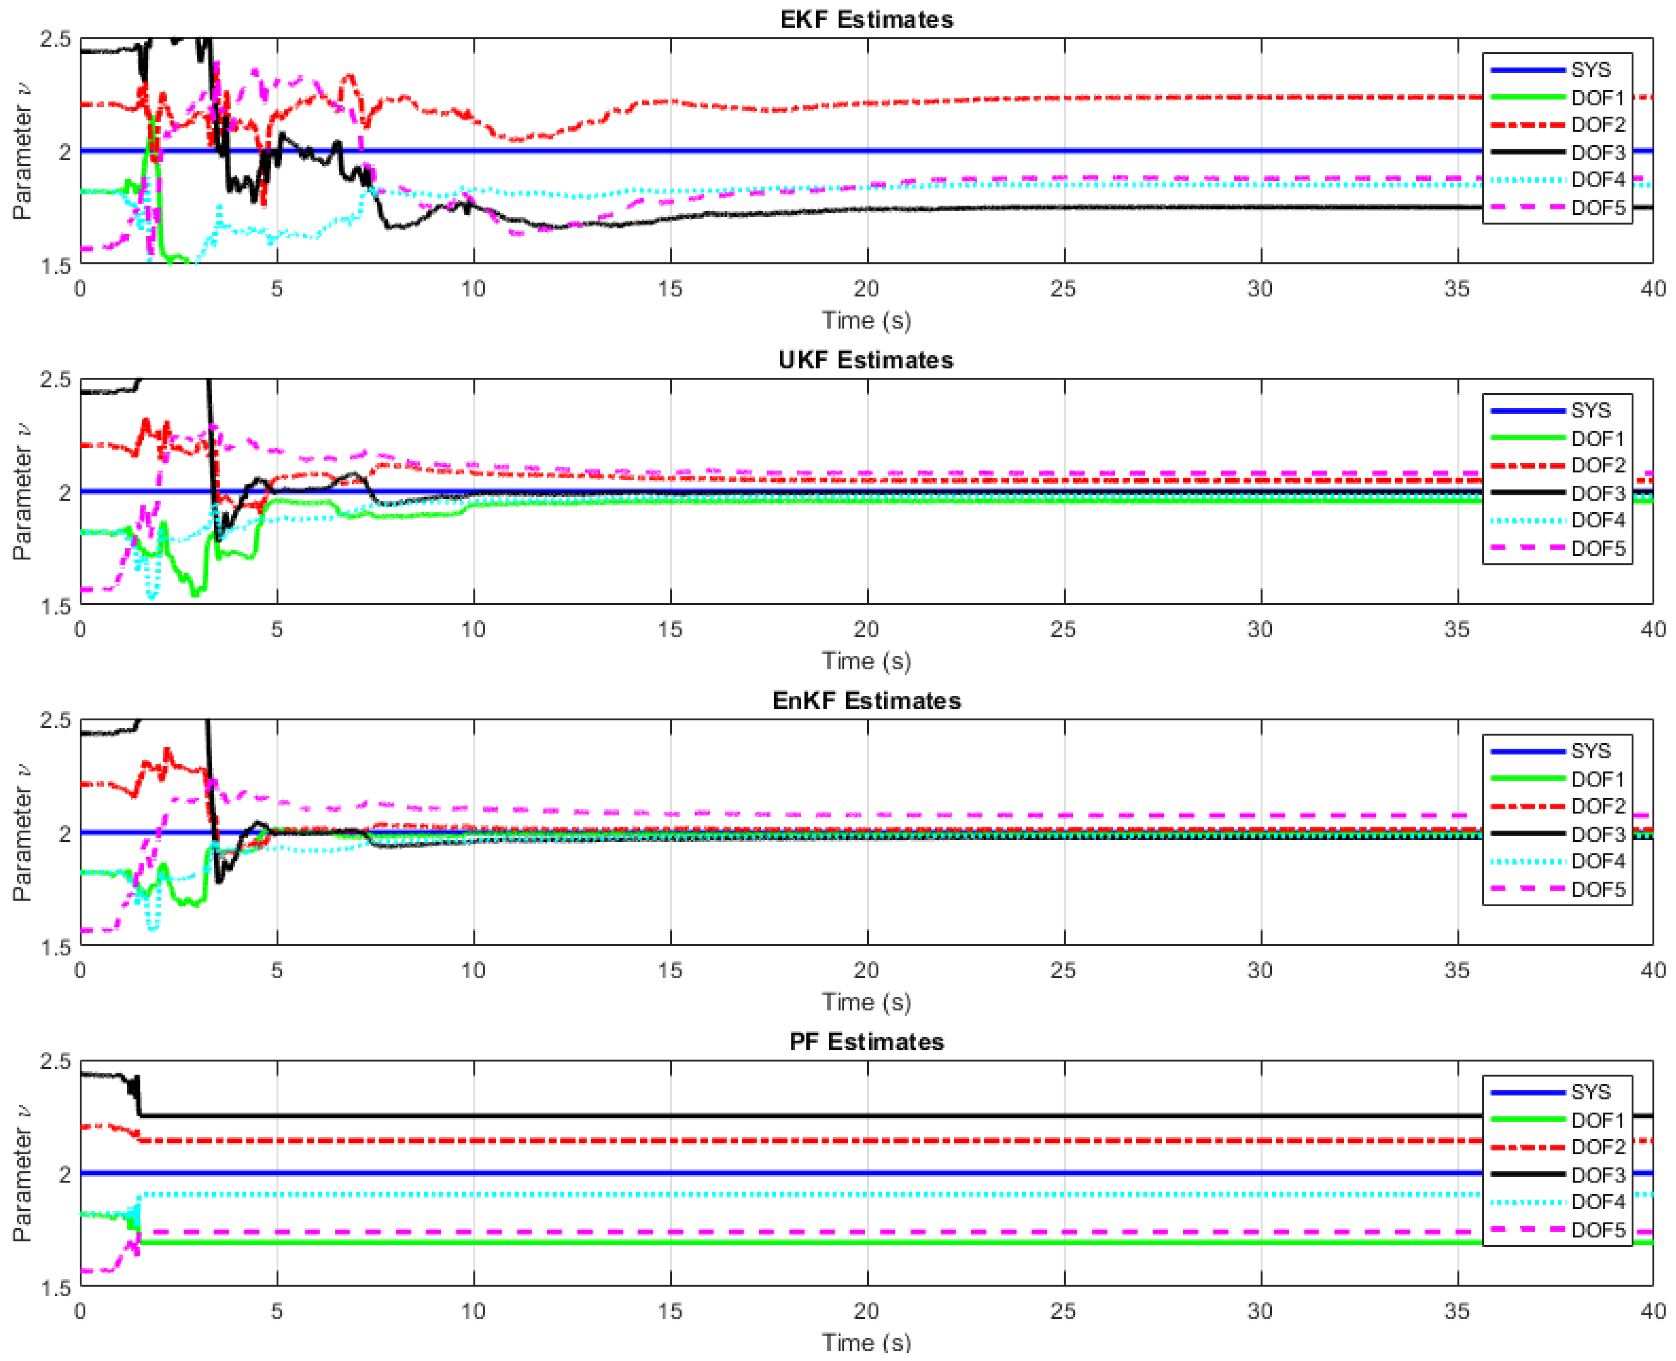
Task: Select DOF2 legend entry in UKF plot
Action: [x=1597, y=466]
